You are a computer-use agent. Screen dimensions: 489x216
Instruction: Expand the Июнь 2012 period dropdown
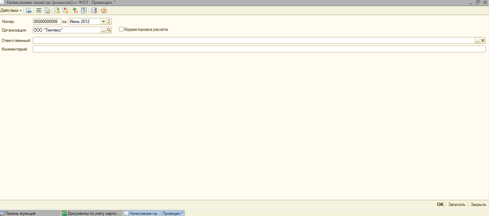(104, 22)
